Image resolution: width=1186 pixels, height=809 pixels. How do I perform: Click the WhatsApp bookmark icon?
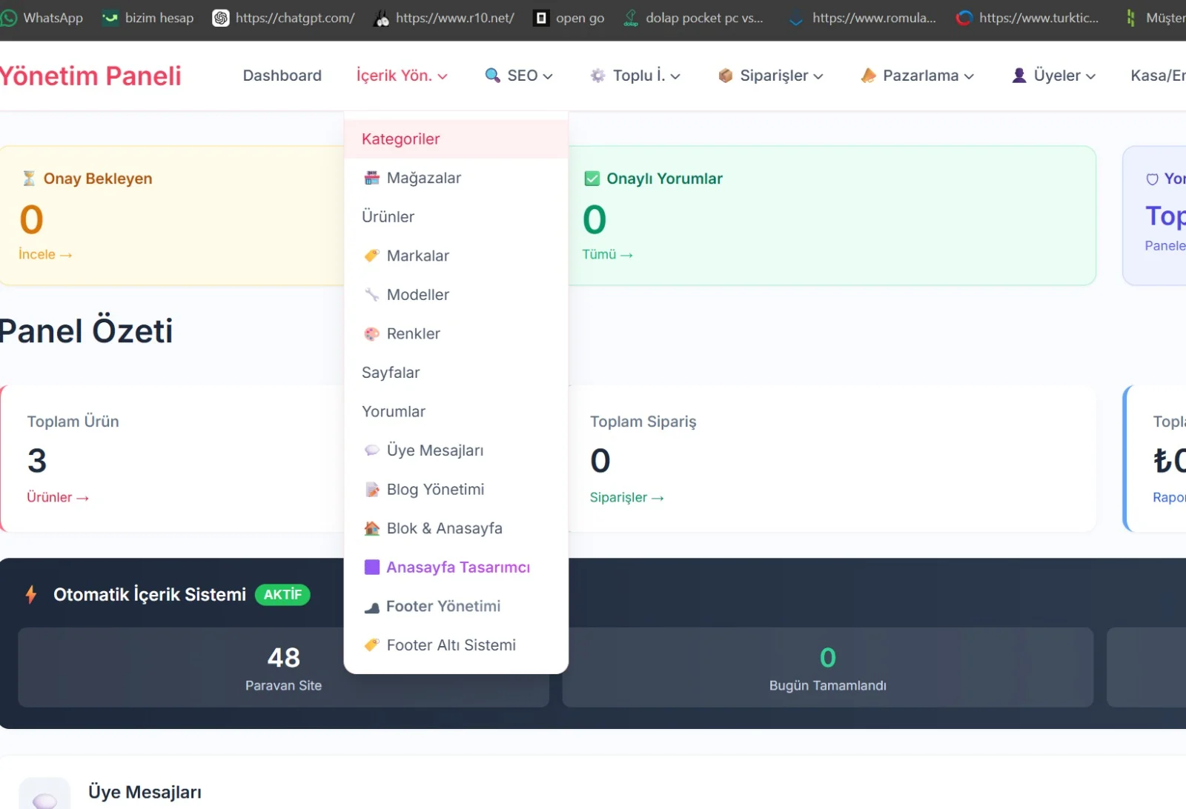pyautogui.click(x=8, y=18)
